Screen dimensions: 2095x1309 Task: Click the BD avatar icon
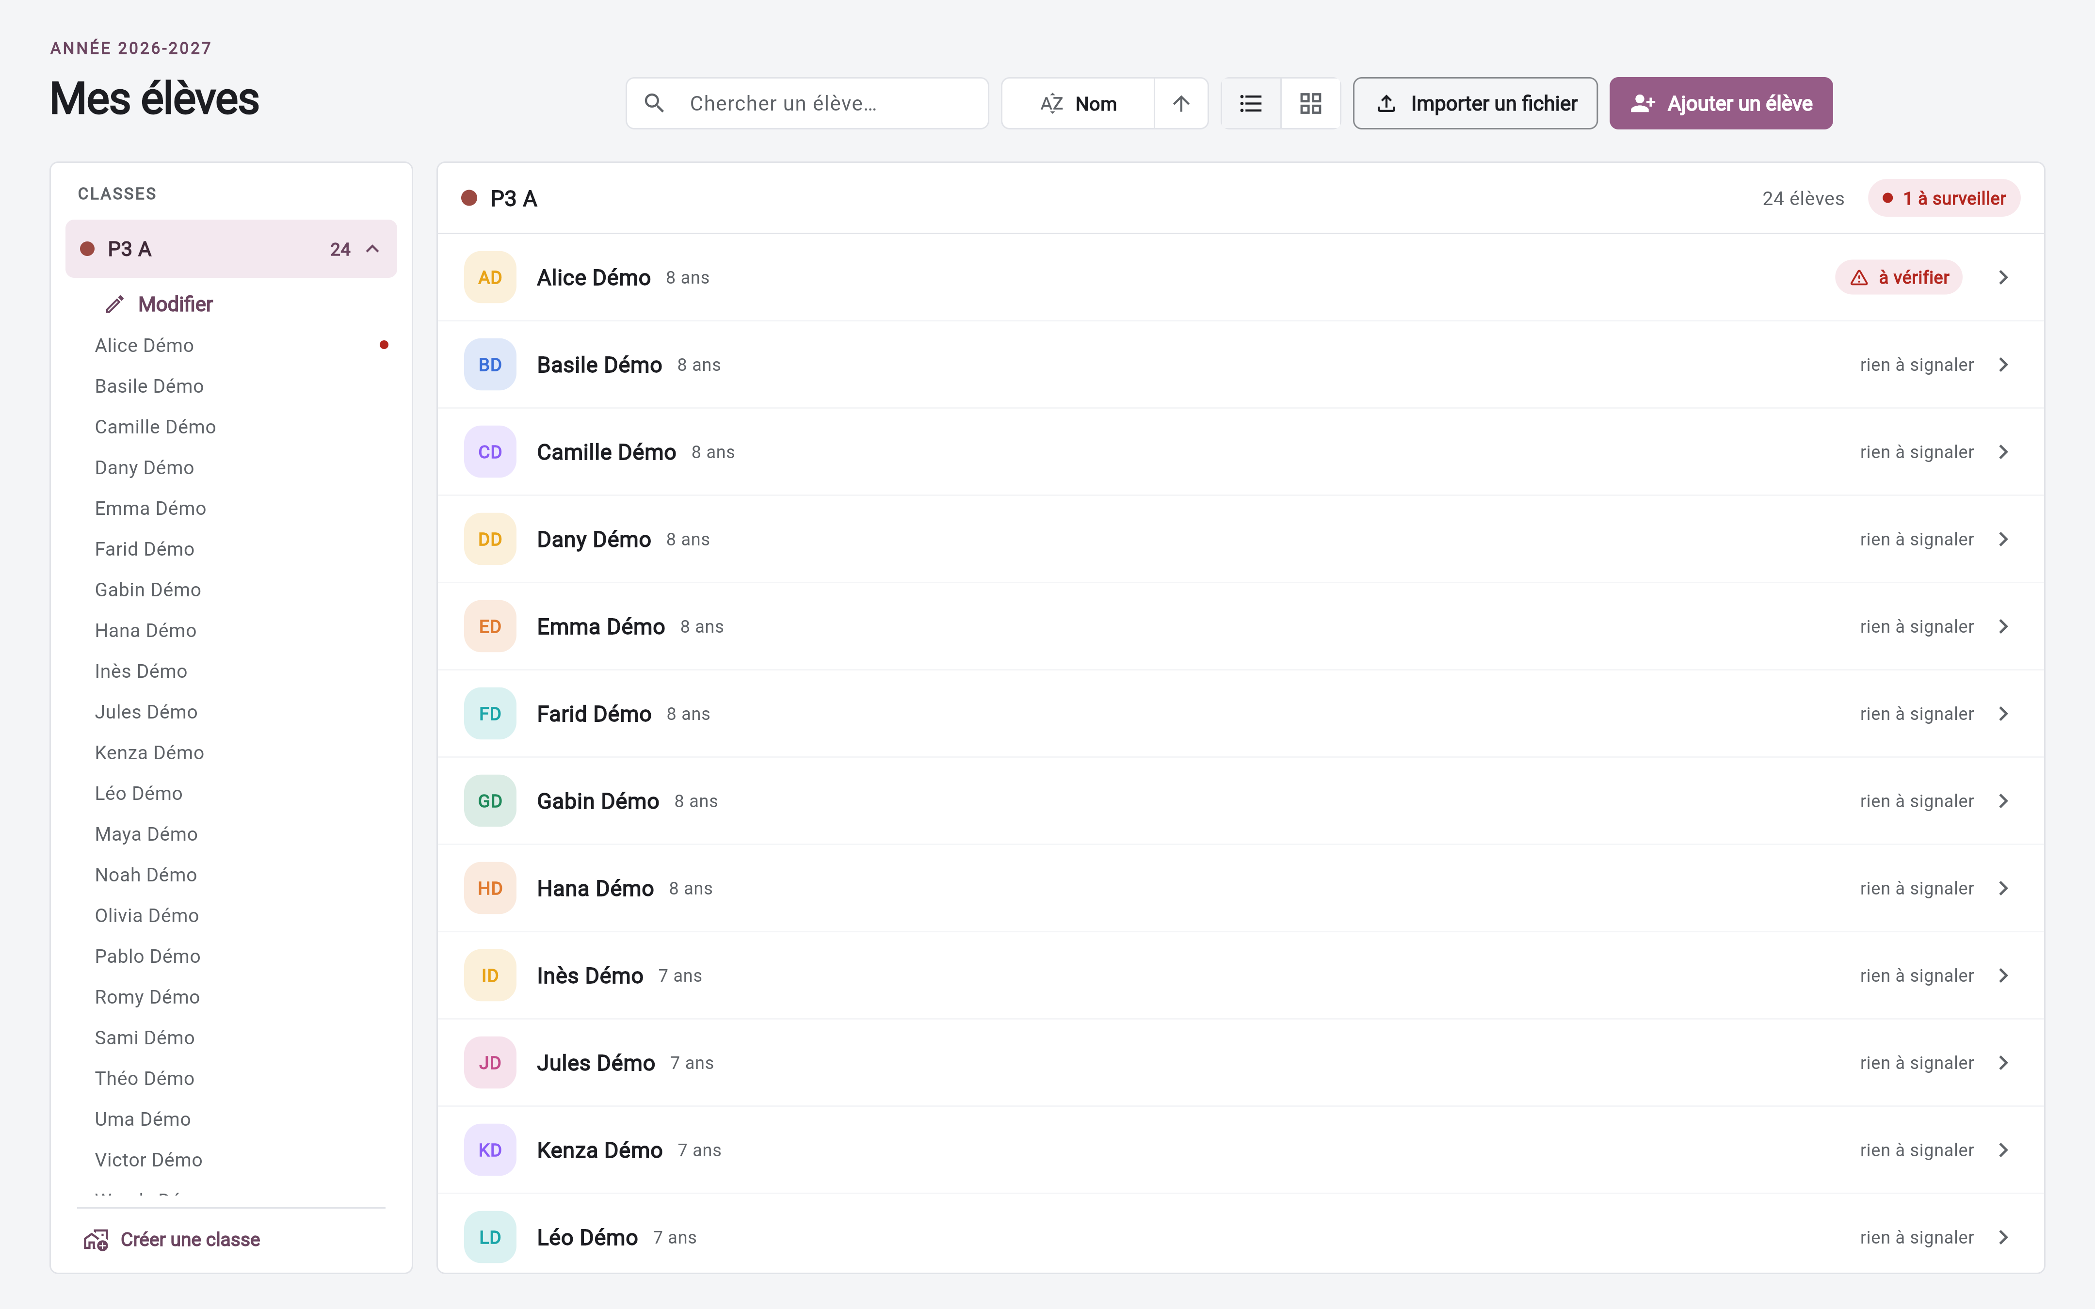click(490, 366)
